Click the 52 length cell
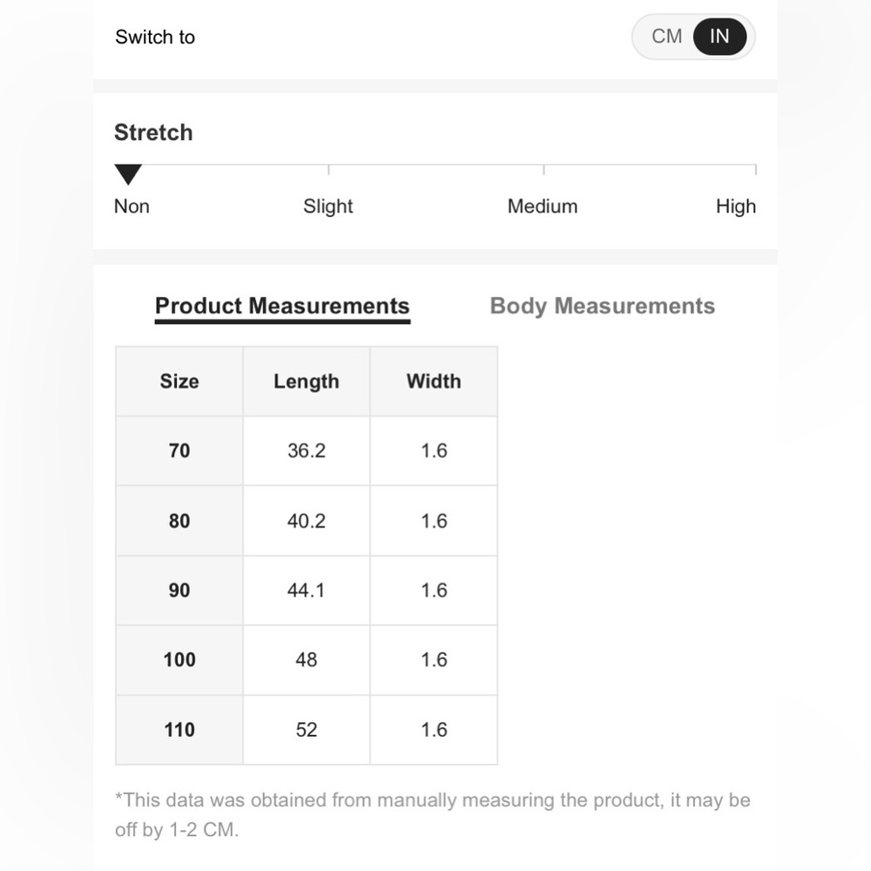 tap(306, 730)
